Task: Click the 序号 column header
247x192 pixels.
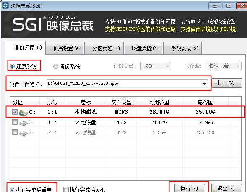Action: point(52,102)
